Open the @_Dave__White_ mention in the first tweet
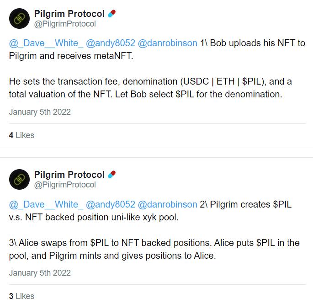 point(45,43)
